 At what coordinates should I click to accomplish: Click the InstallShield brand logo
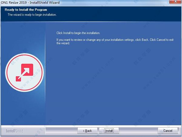coord(14,131)
